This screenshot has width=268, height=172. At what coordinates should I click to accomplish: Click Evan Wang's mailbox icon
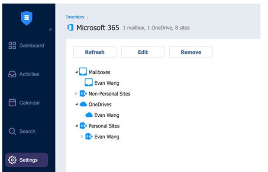tap(89, 83)
